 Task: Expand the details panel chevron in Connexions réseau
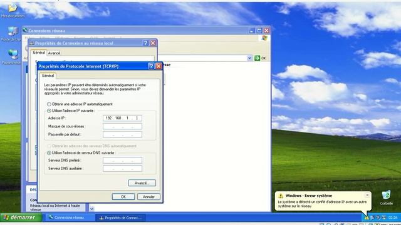pos(91,208)
